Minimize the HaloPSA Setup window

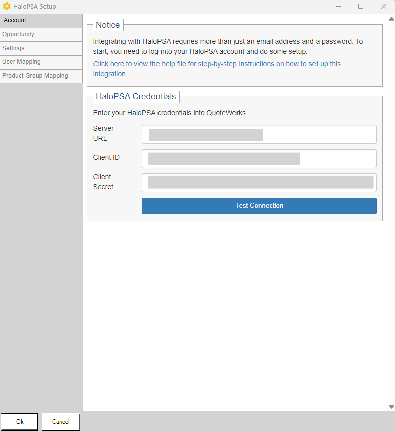(337, 7)
